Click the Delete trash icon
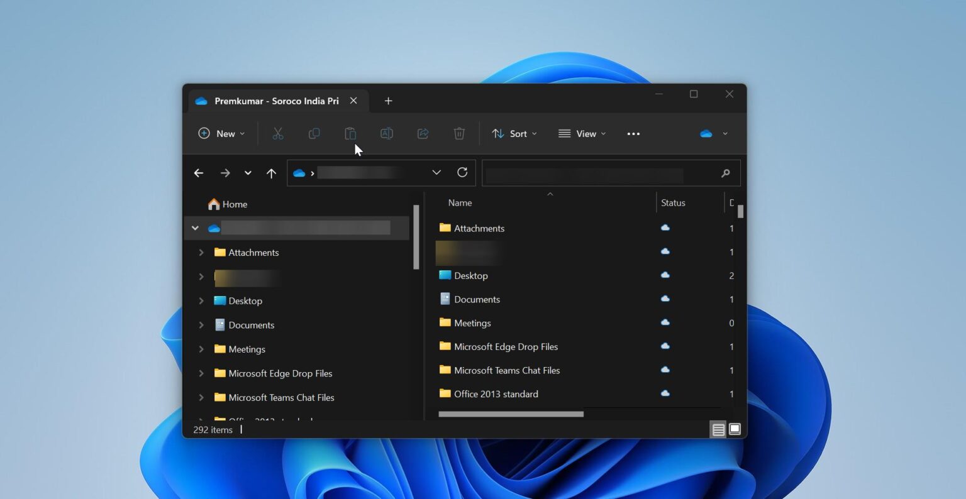Image resolution: width=966 pixels, height=499 pixels. (x=459, y=133)
